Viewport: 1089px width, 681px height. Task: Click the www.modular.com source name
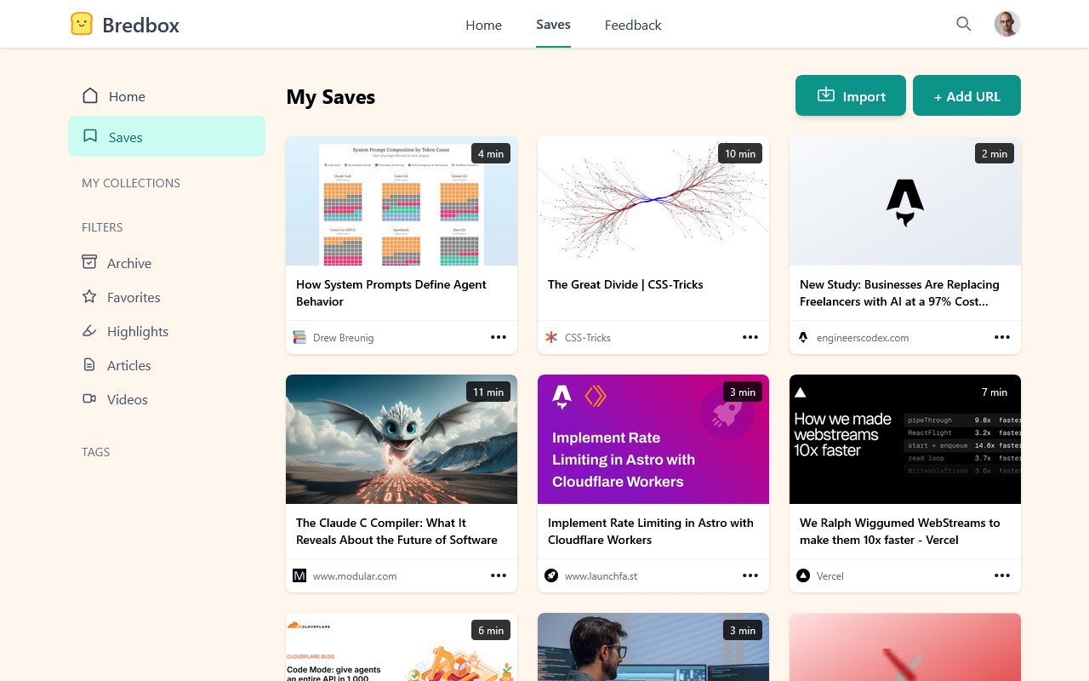[x=355, y=576]
